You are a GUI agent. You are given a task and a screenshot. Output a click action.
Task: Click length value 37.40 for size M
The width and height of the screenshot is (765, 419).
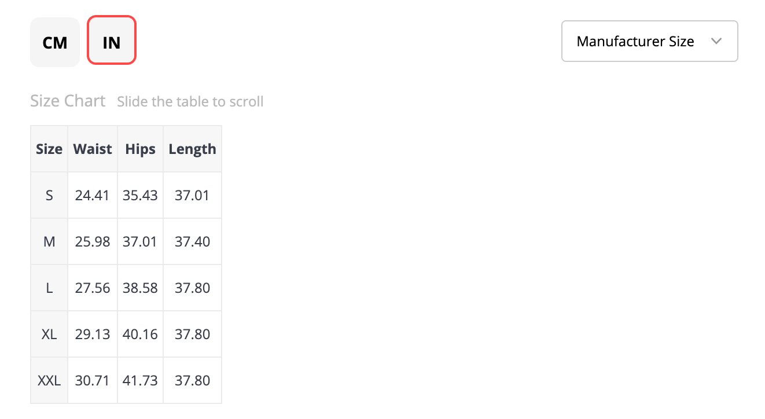192,241
